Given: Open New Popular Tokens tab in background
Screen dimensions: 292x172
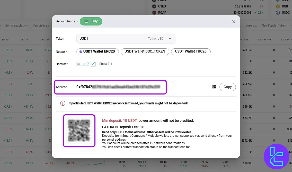Looking at the screenshot, I should tap(275, 25).
